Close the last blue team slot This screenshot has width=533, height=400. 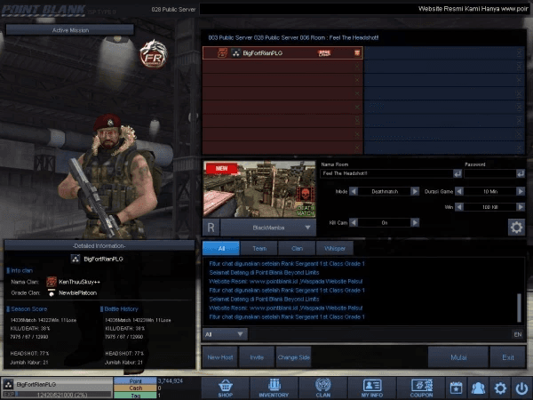pyautogui.click(x=519, y=148)
